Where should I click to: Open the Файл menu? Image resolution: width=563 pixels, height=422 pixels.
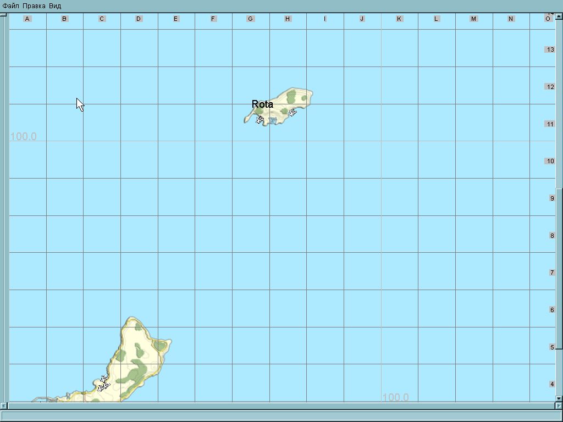coord(11,6)
